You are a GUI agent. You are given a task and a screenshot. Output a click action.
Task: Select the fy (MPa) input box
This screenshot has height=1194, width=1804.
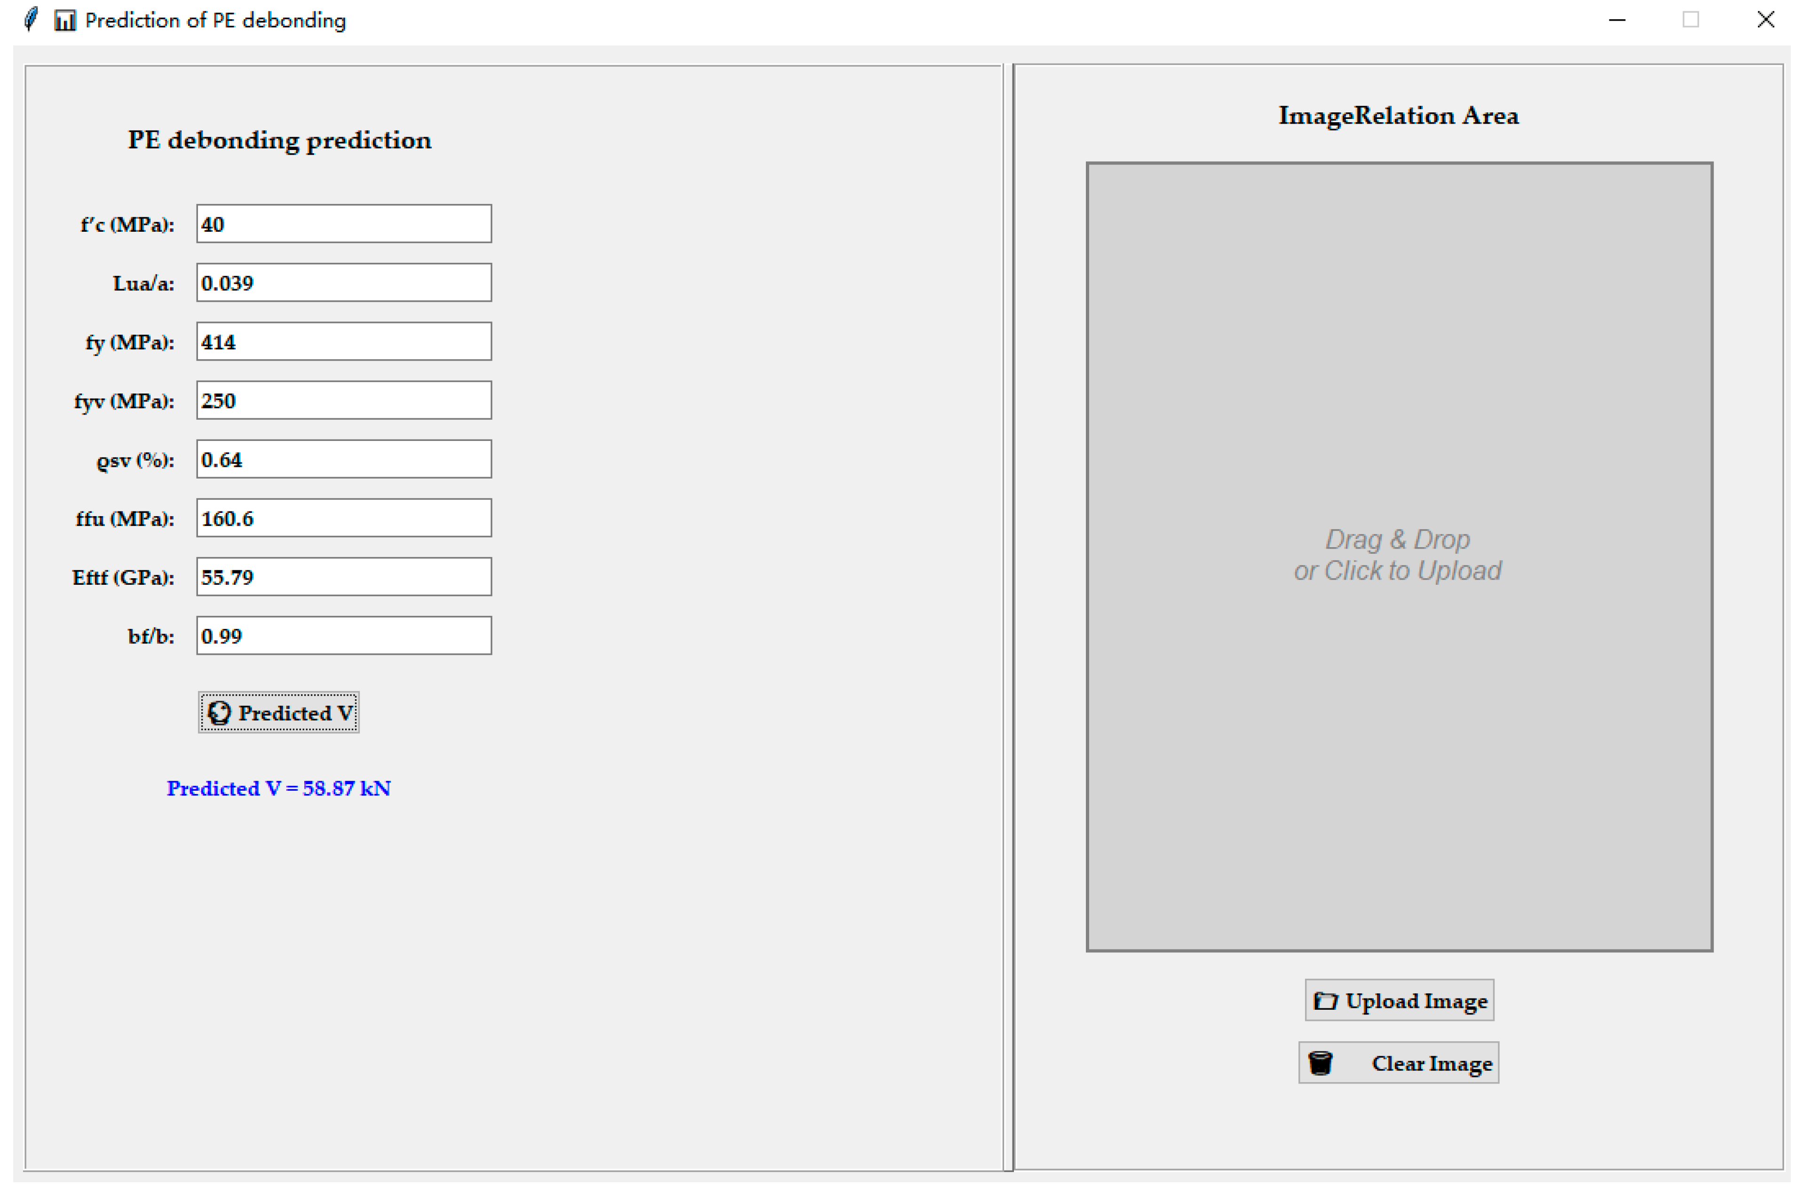coord(344,341)
